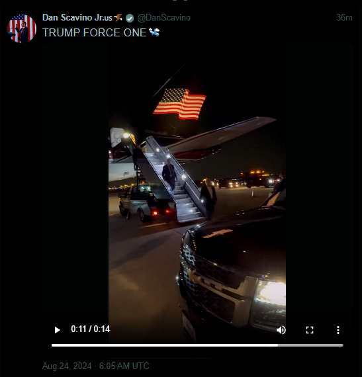Viewport: 362px width, 377px height.
Task: Seek to the unplayed end of progress bar
Action: point(310,345)
